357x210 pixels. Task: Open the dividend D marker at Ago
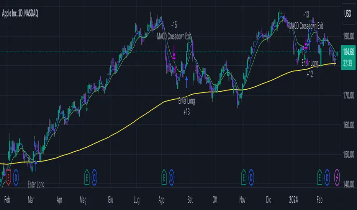coord(172,178)
